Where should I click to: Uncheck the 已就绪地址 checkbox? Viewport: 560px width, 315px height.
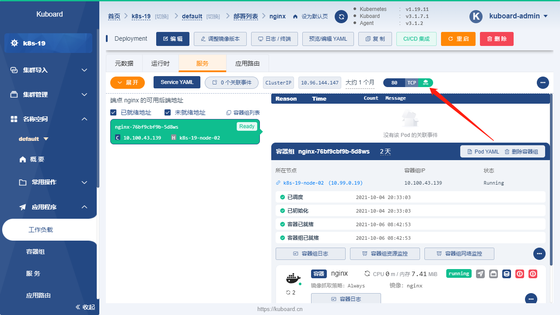(x=114, y=112)
